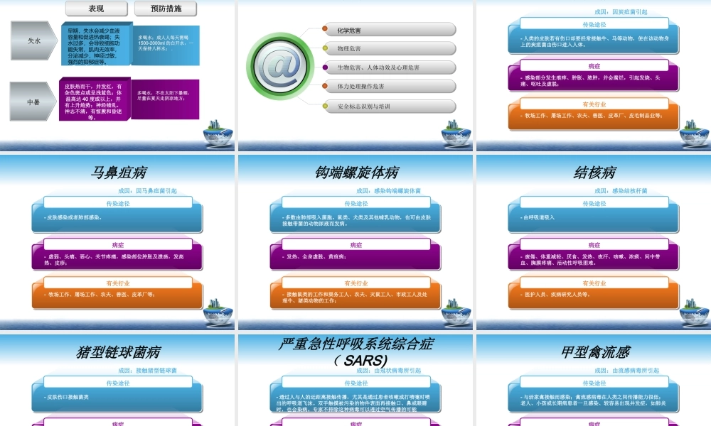The width and height of the screenshot is (711, 426).
Task: Toggle the 传染途径 banner on 结核病 slide
Action: [x=594, y=203]
